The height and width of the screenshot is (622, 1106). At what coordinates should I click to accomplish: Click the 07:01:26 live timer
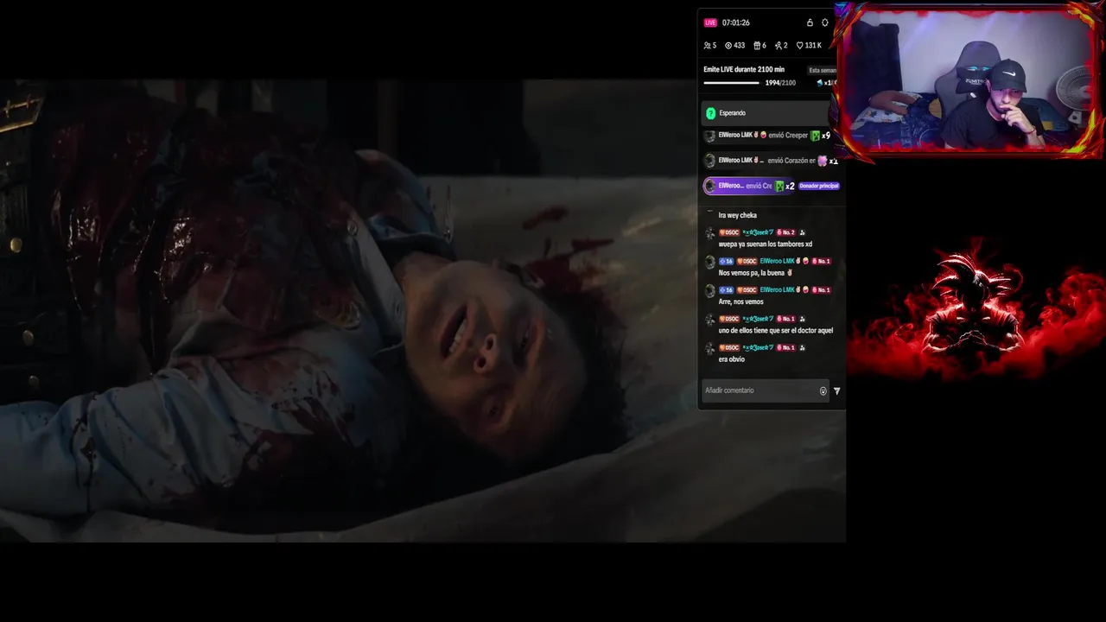pos(736,22)
